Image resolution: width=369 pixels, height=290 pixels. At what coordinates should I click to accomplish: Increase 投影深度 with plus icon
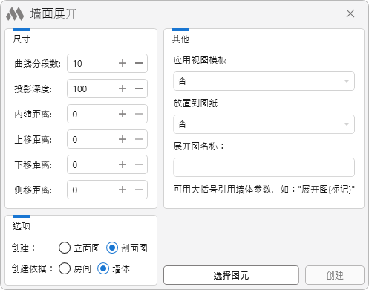click(x=123, y=88)
